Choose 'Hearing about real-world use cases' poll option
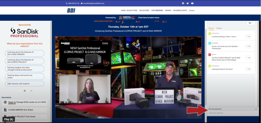Image resolution: width=261 pixels, height=123 pixels. 24,76
